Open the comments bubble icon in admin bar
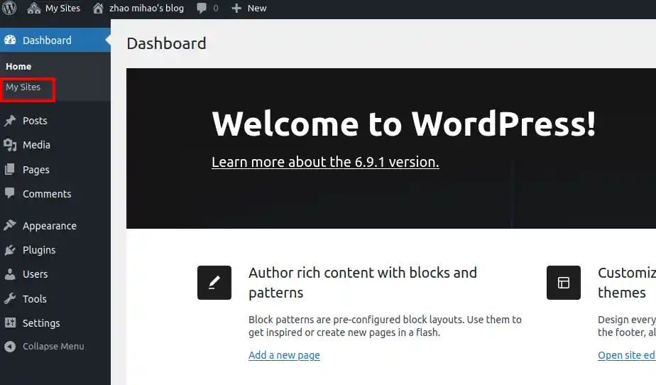This screenshot has height=385, width=656. pos(202,9)
